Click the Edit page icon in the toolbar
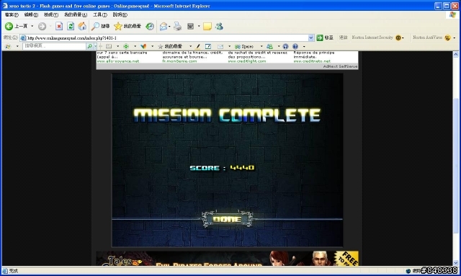461x276 pixels. click(x=190, y=27)
